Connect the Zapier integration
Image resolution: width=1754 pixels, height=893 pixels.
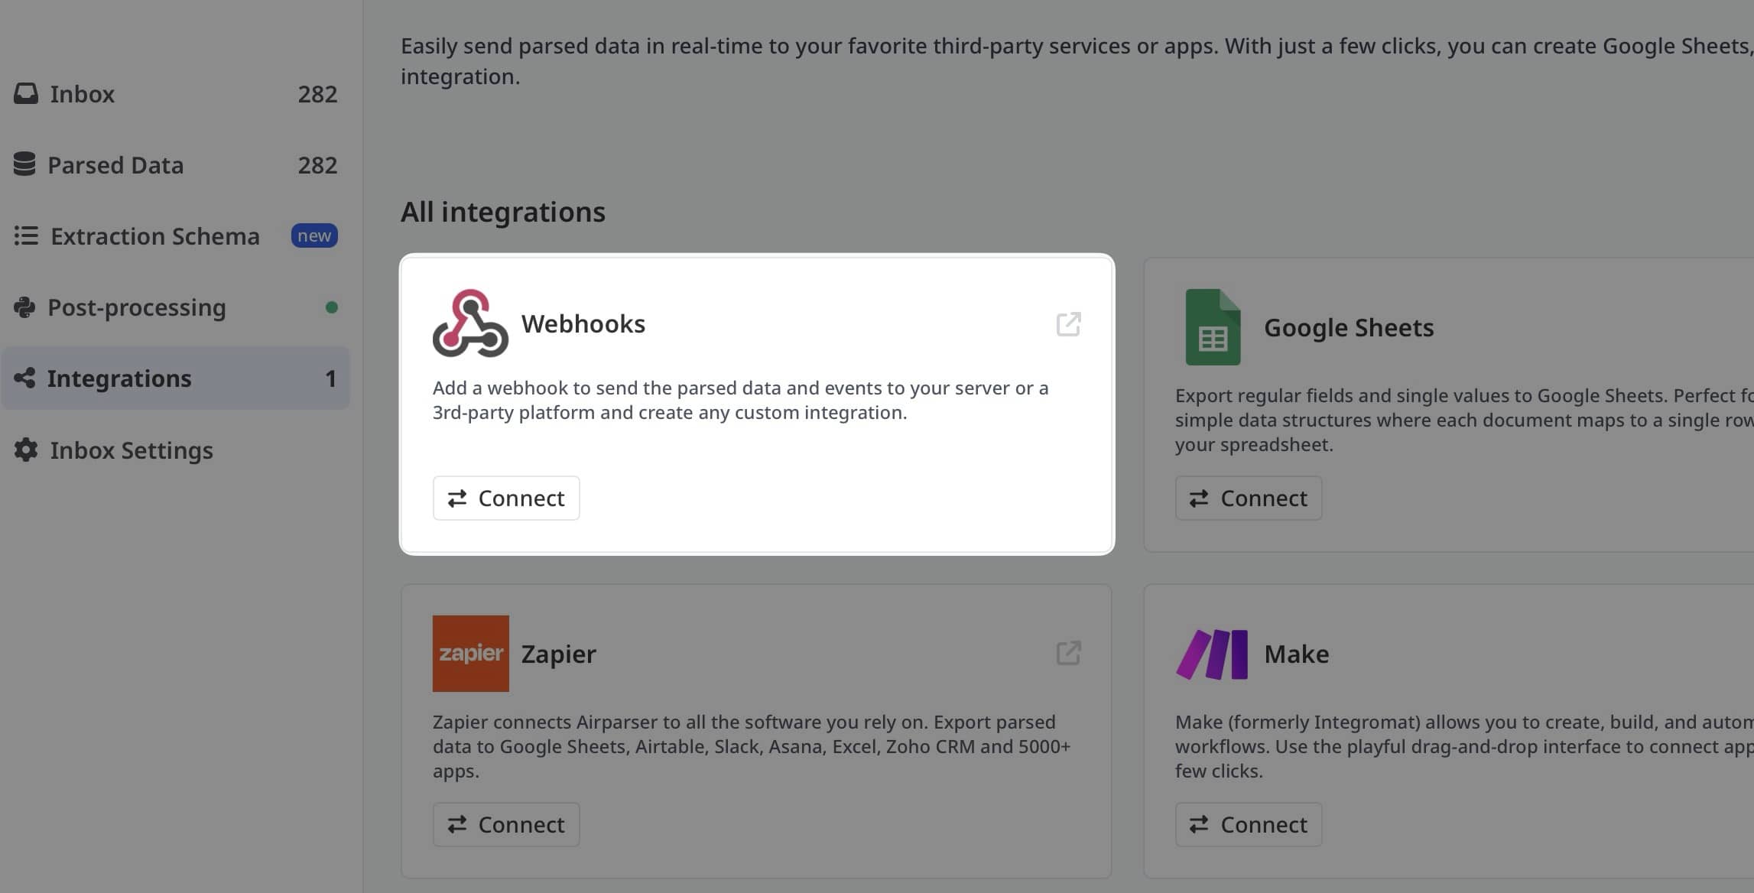point(505,824)
